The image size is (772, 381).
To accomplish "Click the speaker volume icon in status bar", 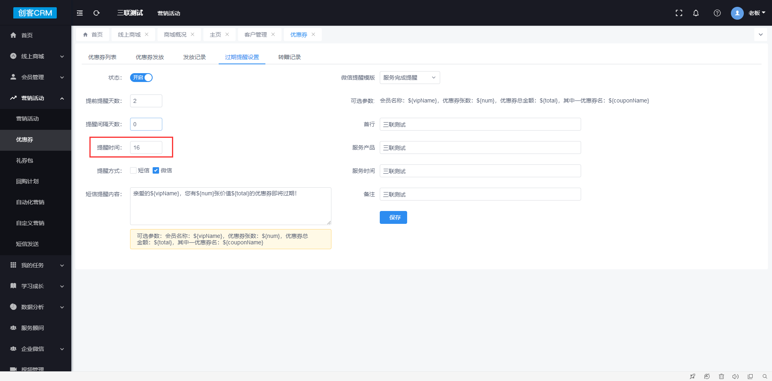I will coord(735,377).
